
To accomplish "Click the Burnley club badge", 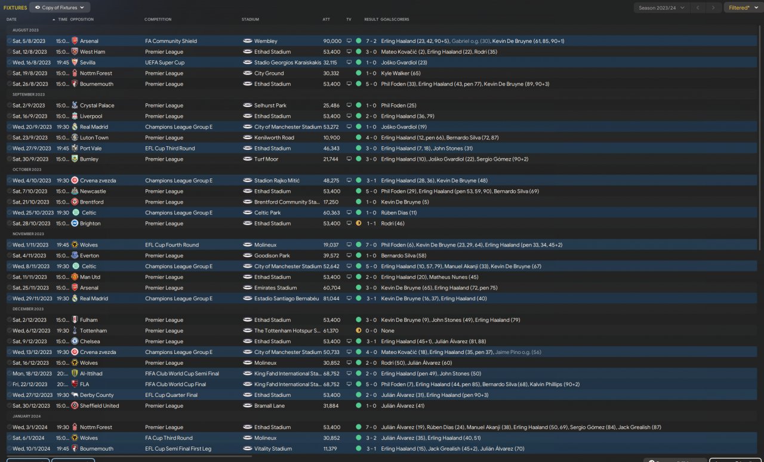I will pyautogui.click(x=75, y=159).
